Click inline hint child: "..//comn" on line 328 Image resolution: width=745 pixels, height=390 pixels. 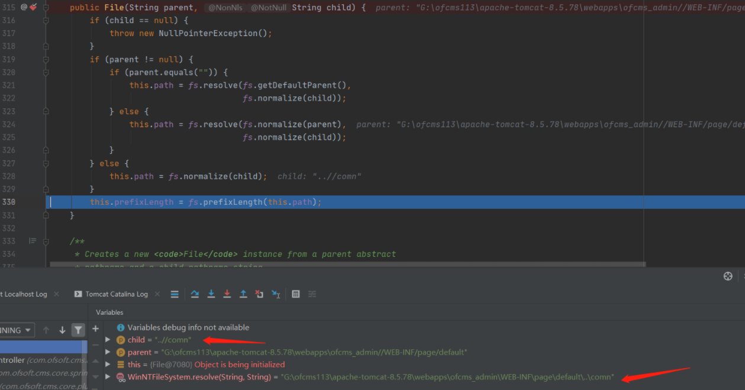pyautogui.click(x=320, y=176)
